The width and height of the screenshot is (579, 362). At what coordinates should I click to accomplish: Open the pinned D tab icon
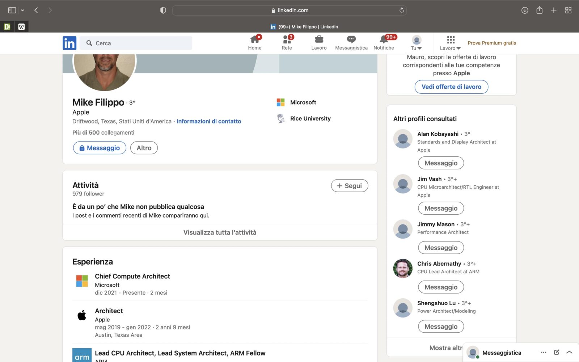7,26
